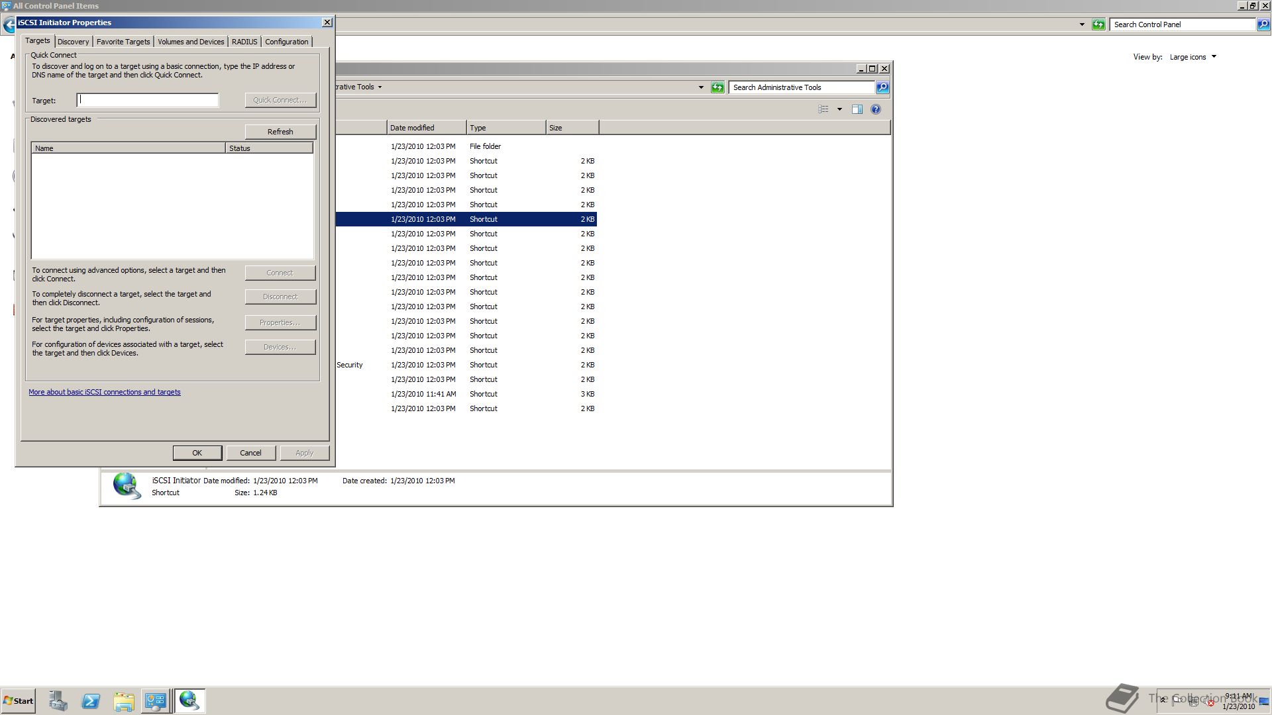This screenshot has height=715, width=1272.
Task: Select the row modified at 11:41 AM
Action: [x=466, y=394]
